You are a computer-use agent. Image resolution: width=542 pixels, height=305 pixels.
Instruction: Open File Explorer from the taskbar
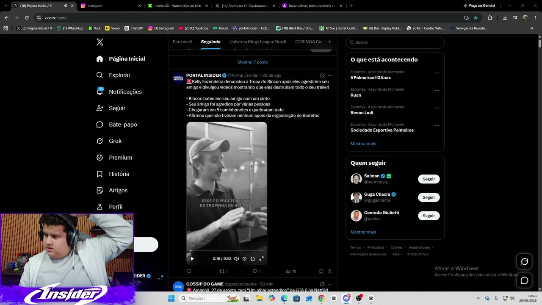click(x=259, y=298)
